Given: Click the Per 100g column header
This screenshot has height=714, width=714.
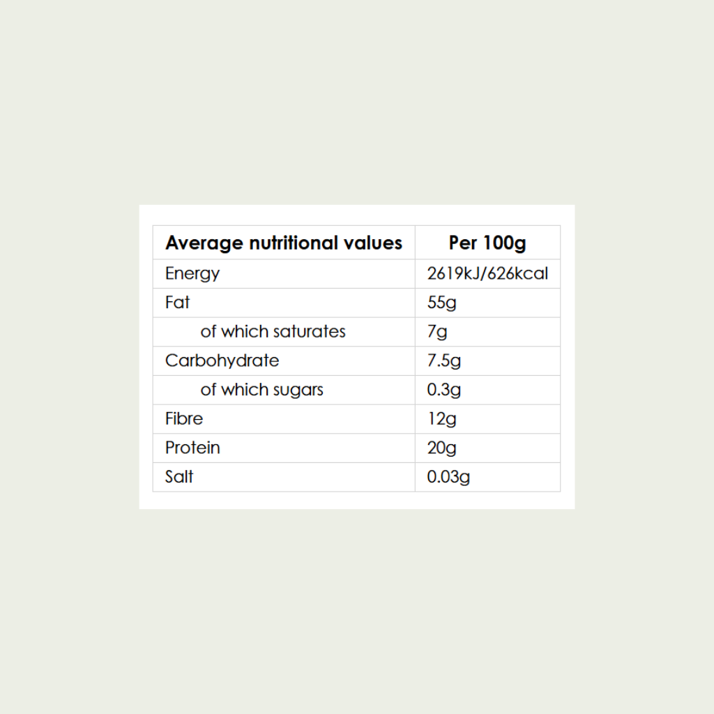Looking at the screenshot, I should click(x=487, y=243).
